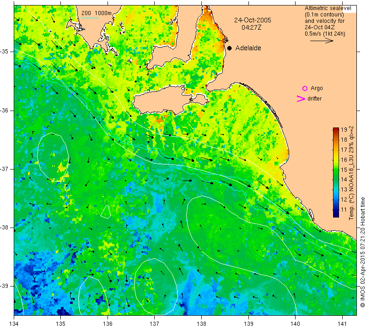Click the colorbar label 12
This screenshot has width=366, height=329.
(x=344, y=200)
